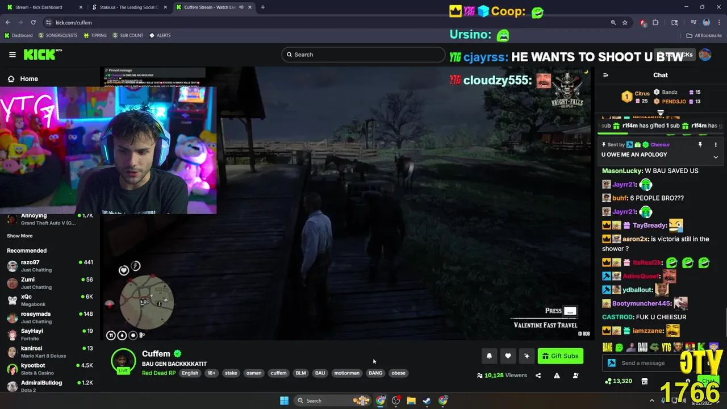
Task: Click the motionman tag
Action: (x=346, y=373)
